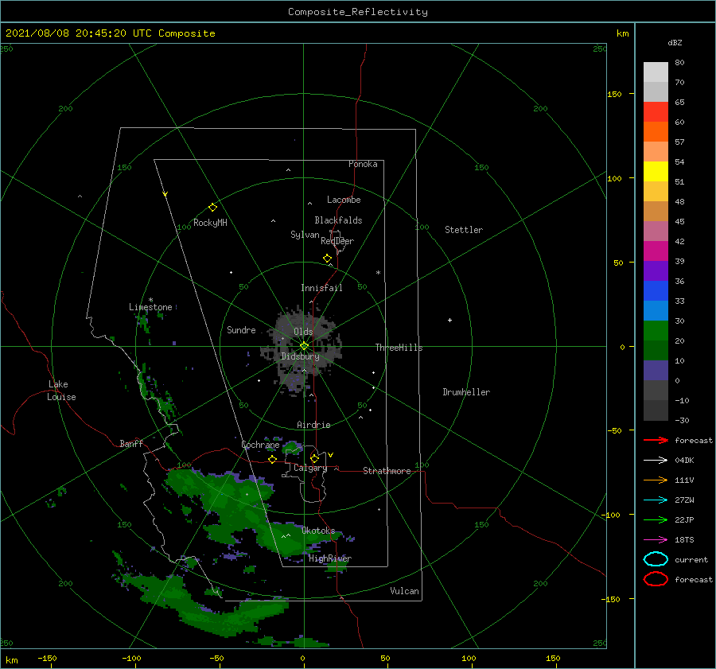Select the purple 36–39 dBZ color swatch
This screenshot has width=716, height=669.
[656, 270]
